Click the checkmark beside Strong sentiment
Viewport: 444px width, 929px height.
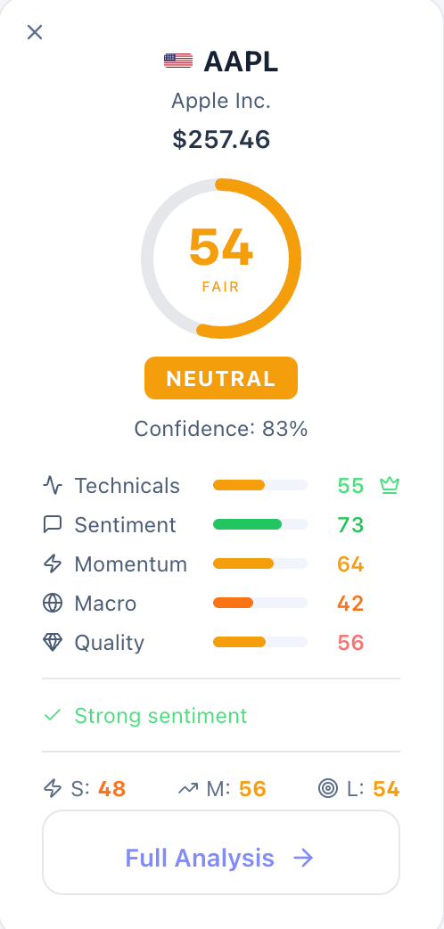pyautogui.click(x=53, y=715)
